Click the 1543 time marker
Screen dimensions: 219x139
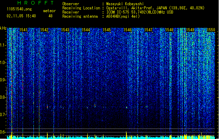(x=65, y=30)
